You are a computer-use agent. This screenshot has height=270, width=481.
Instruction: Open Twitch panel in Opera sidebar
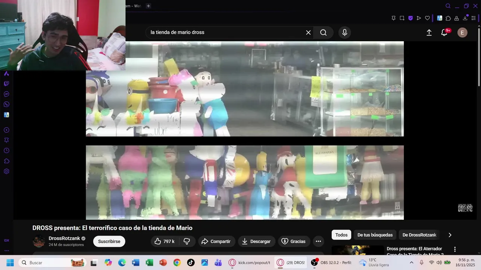pyautogui.click(x=6, y=84)
